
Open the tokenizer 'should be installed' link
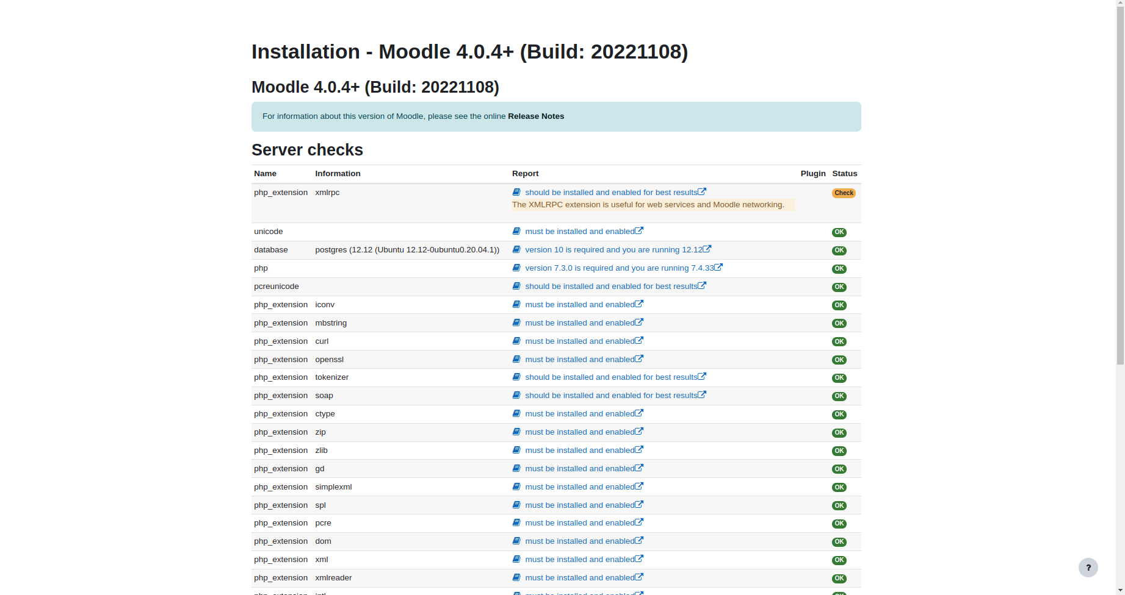click(611, 377)
